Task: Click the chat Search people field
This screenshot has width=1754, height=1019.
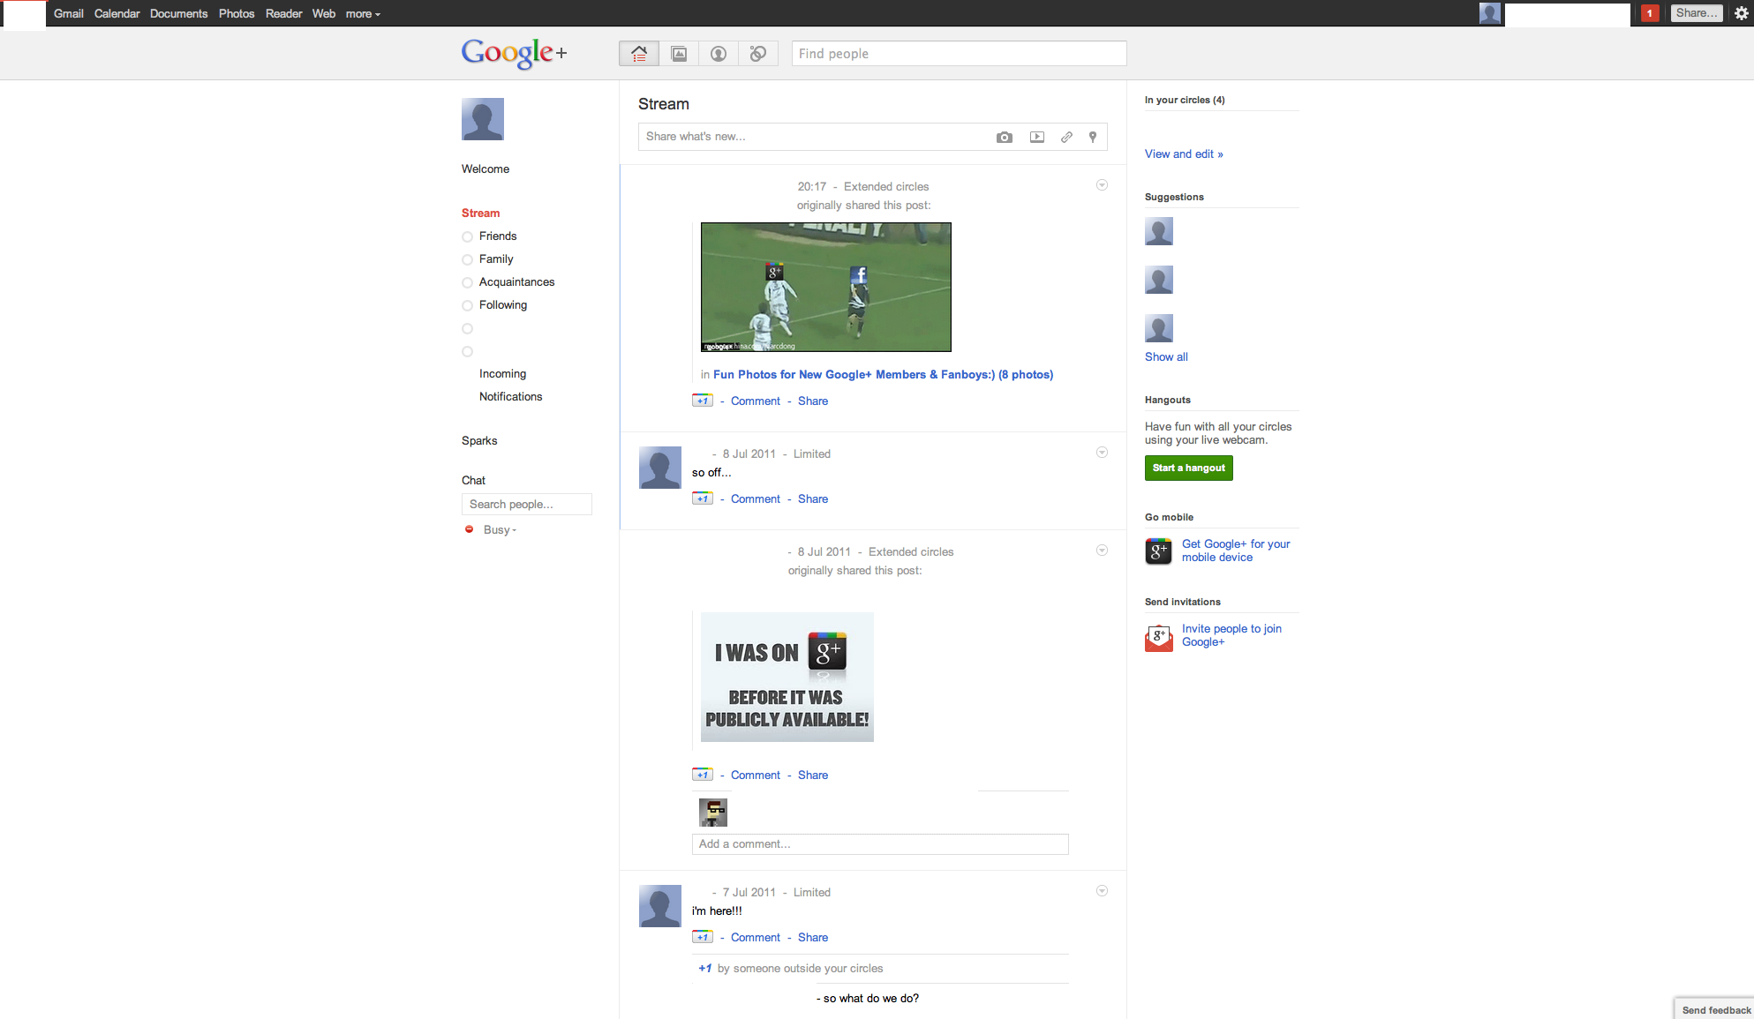Action: [526, 505]
